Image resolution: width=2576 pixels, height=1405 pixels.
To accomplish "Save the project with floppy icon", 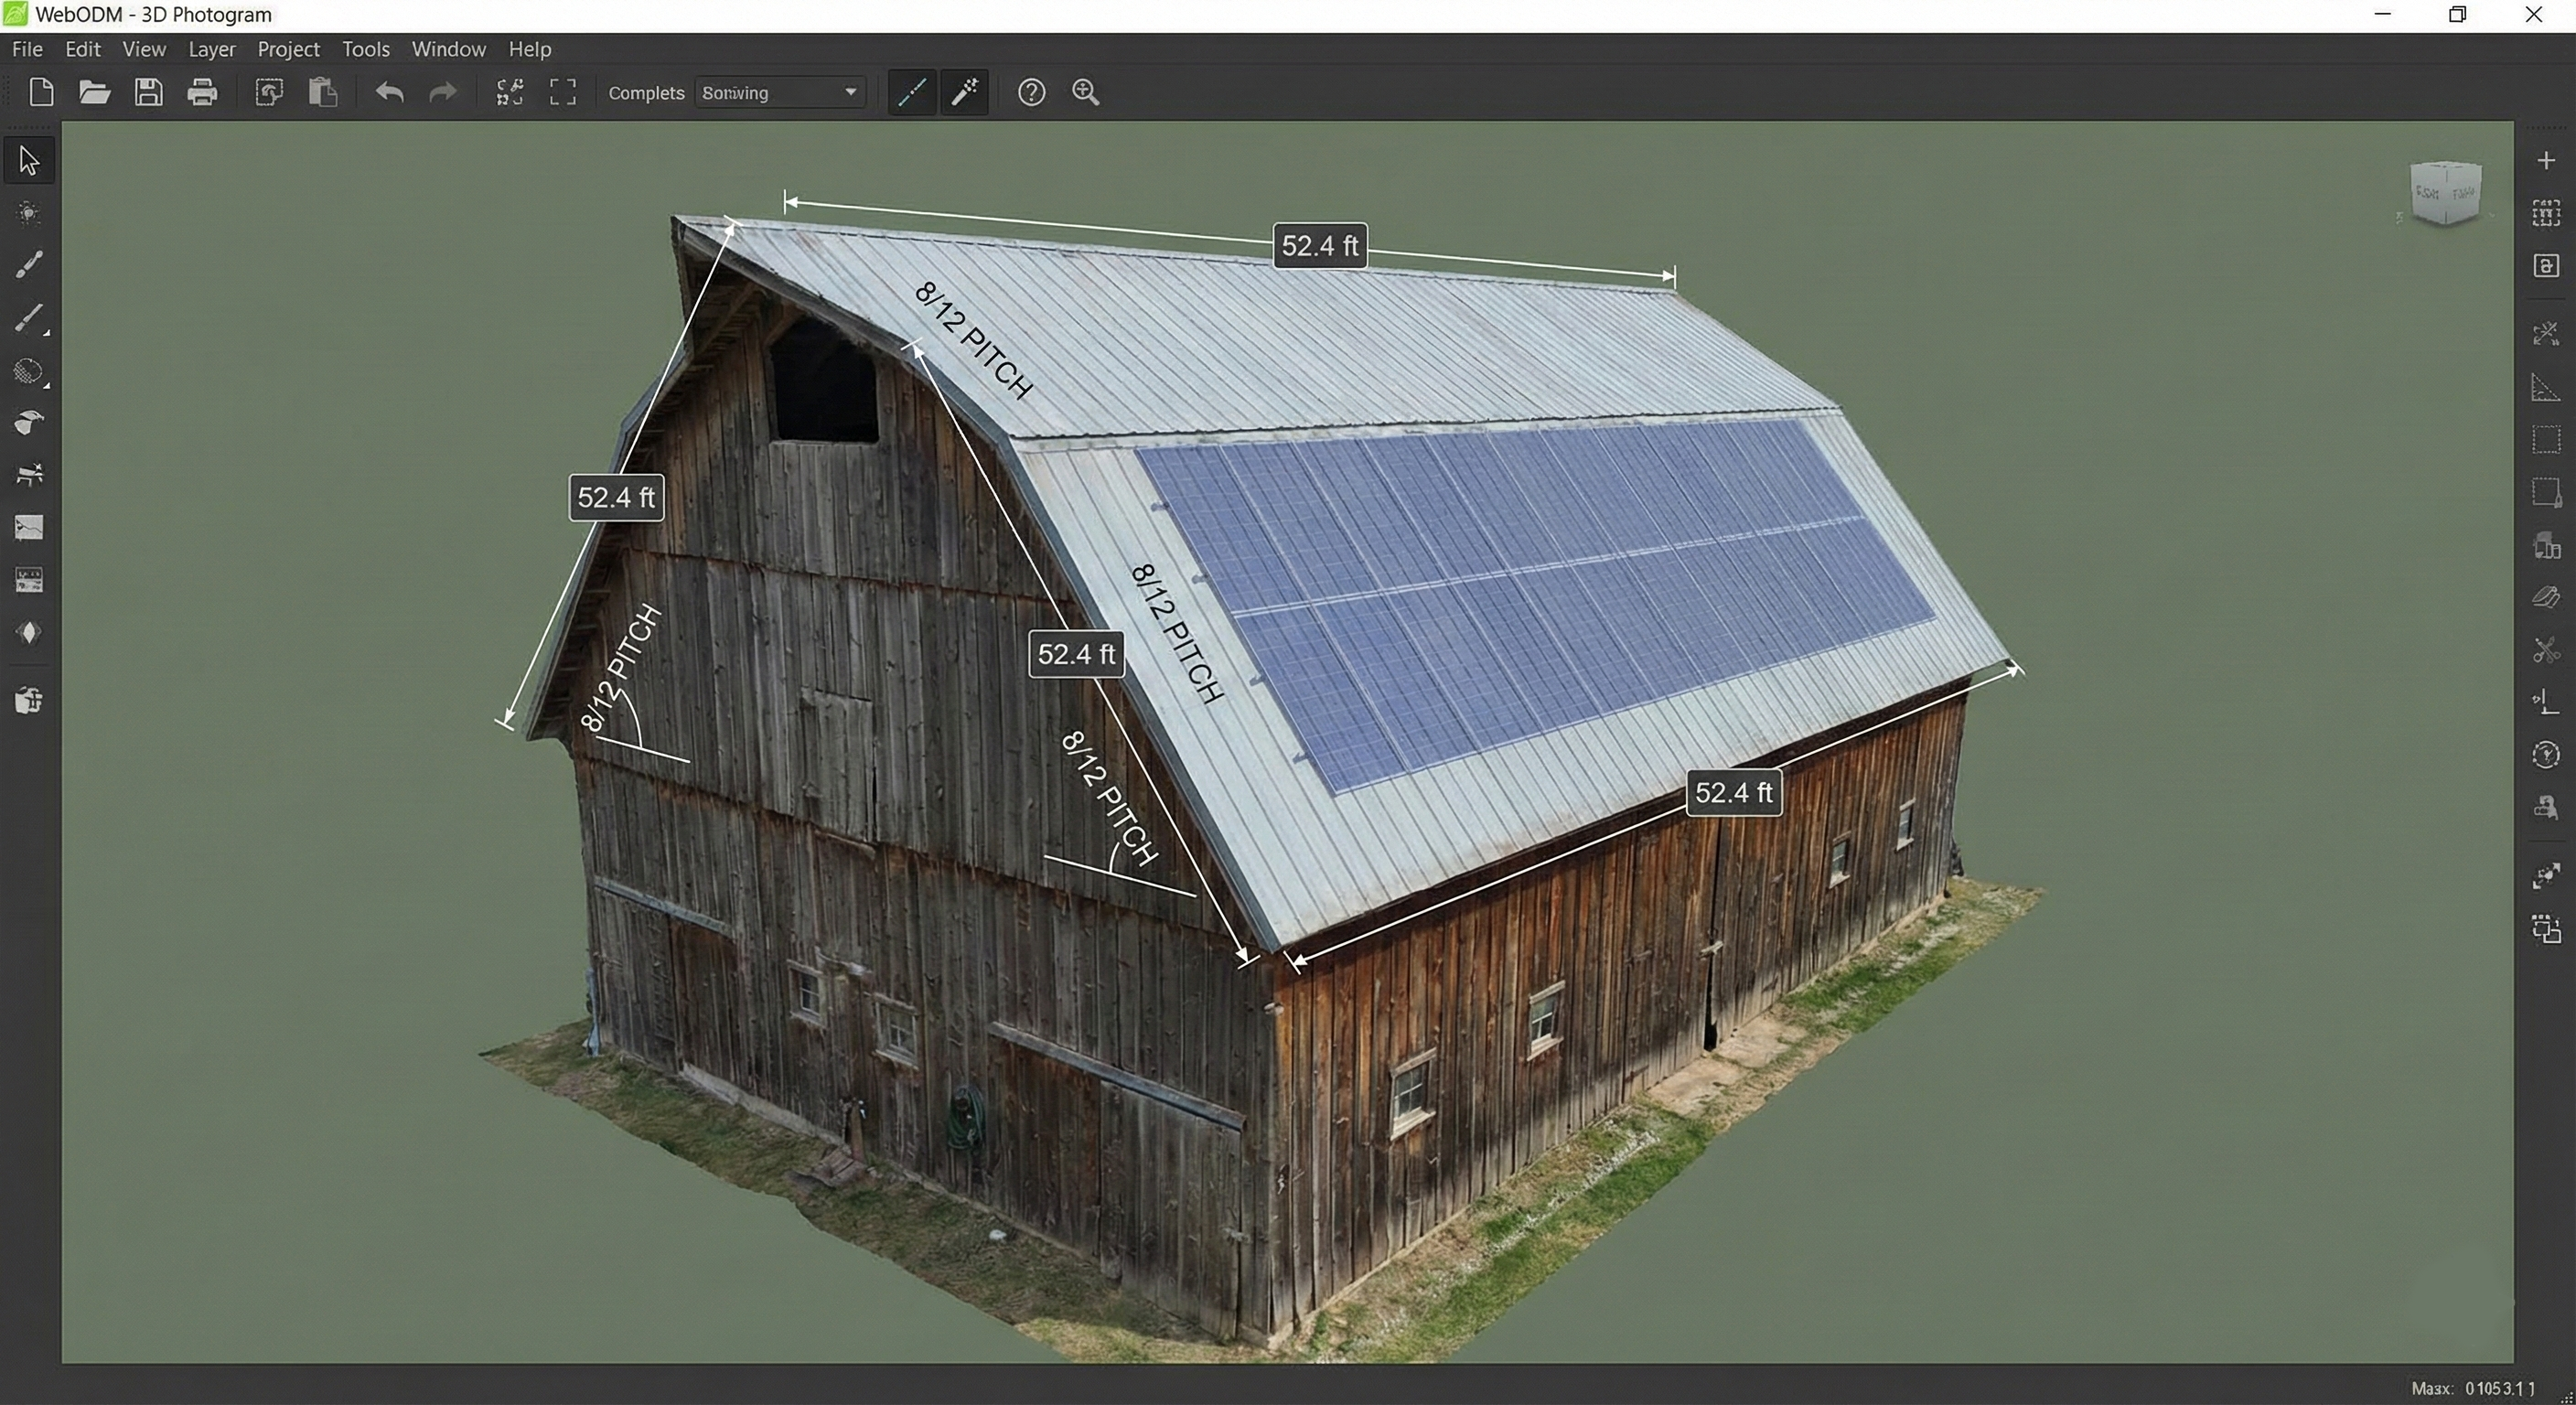I will pos(148,93).
